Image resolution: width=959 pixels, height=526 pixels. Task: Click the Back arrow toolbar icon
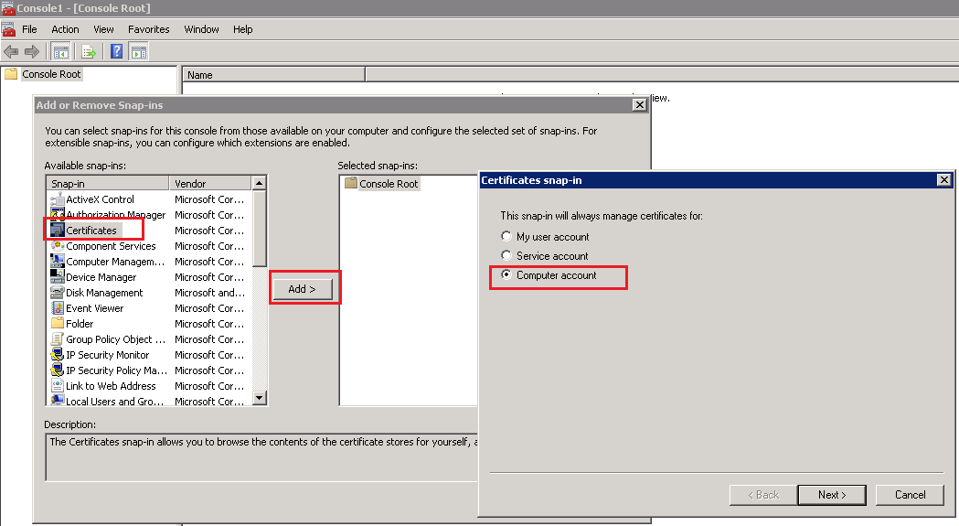click(11, 51)
